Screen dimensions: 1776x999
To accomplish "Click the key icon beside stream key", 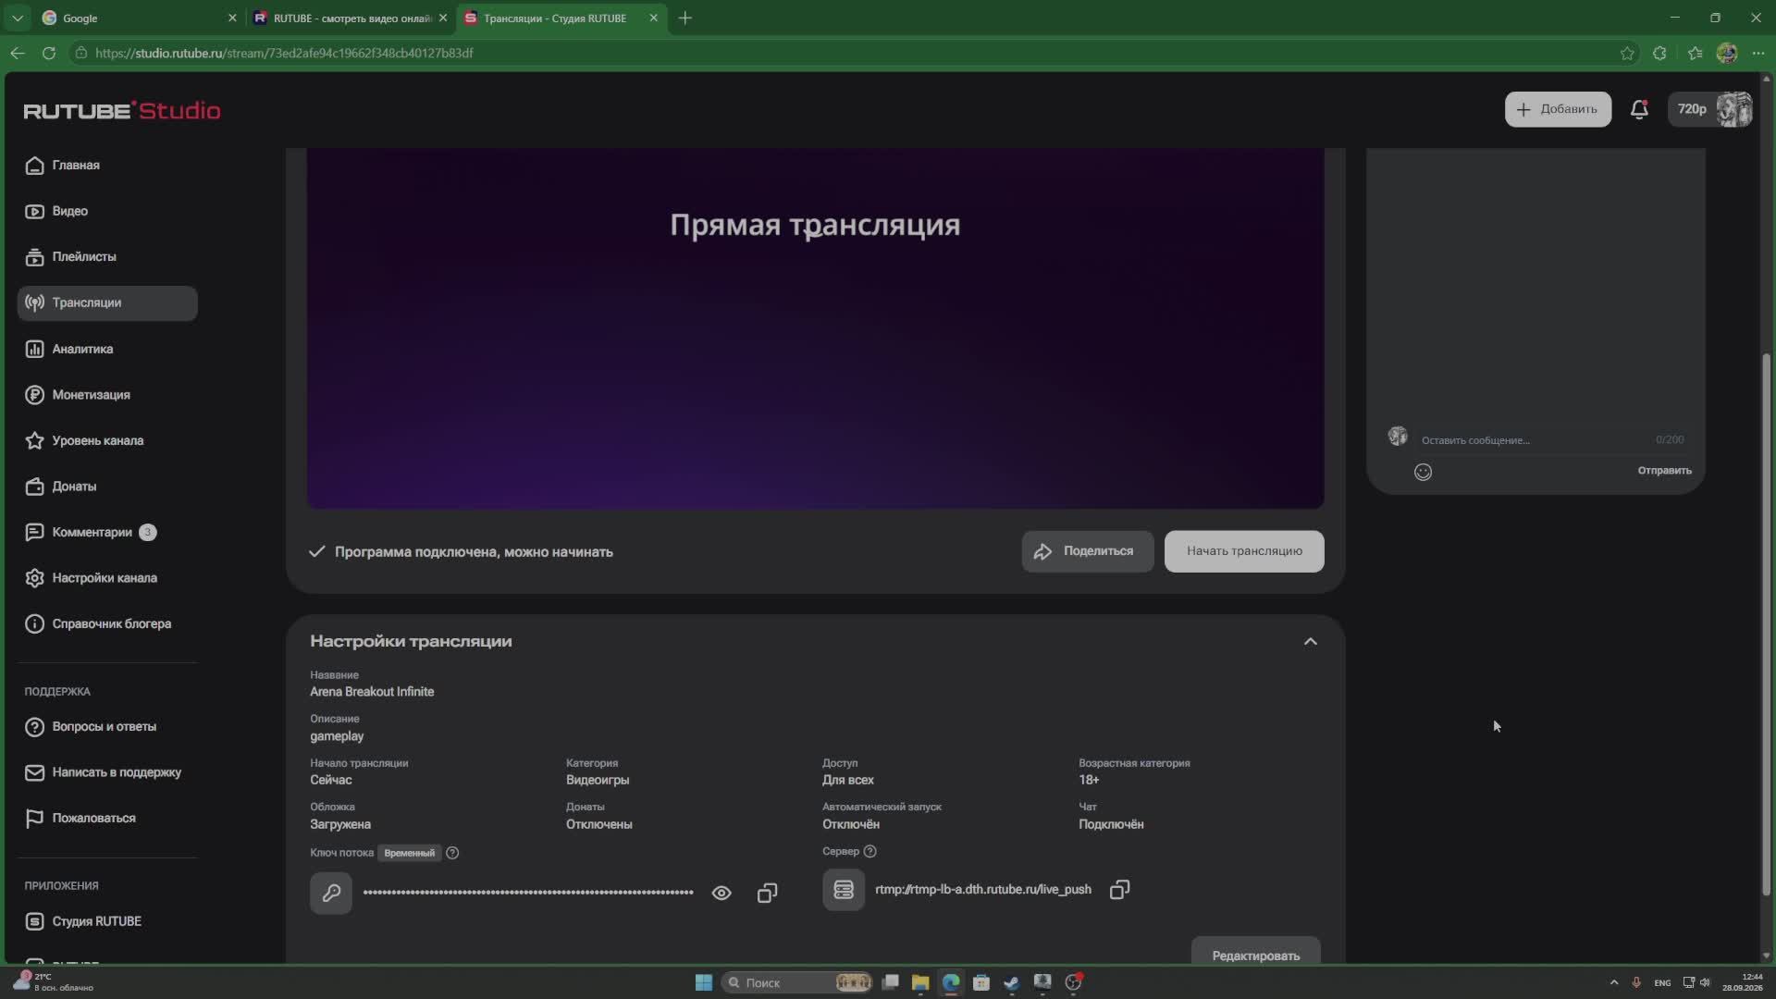I will 331,893.
